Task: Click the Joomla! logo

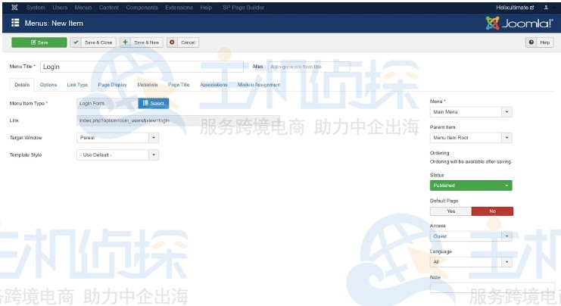Action: point(519,23)
